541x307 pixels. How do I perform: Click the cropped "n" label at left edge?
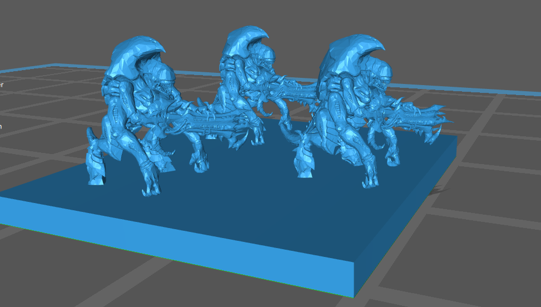coord(2,126)
